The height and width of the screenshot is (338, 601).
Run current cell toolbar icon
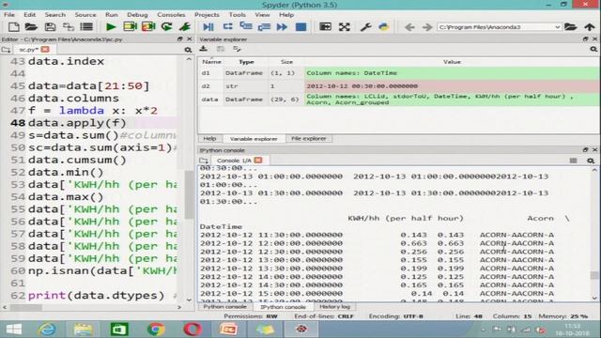[x=130, y=27]
